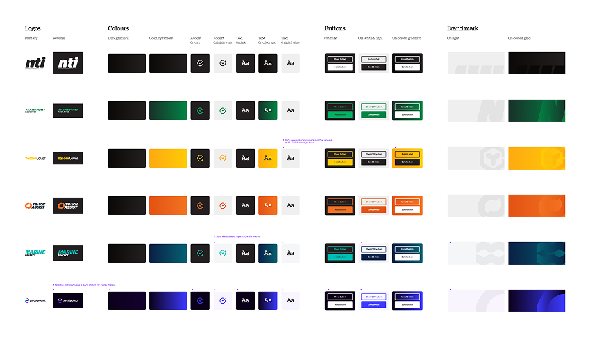Click the reverse Yellow Cover logo
This screenshot has height=357, width=590.
coord(68,158)
